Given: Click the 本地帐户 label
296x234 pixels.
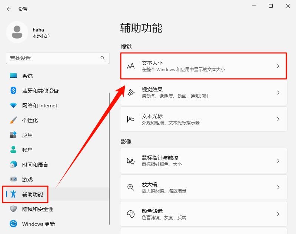Looking at the screenshot, I should coord(41,36).
